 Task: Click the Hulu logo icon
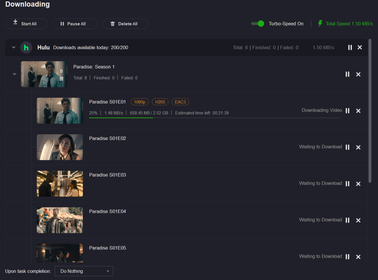click(x=26, y=47)
